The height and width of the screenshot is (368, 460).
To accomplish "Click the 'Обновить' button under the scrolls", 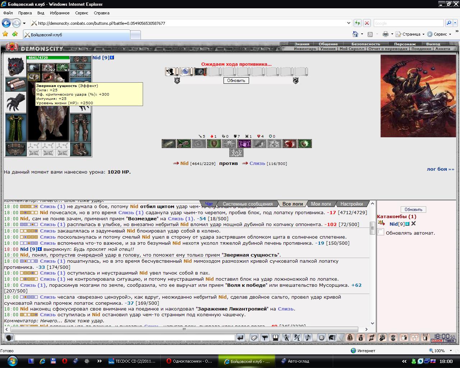I will (236, 80).
